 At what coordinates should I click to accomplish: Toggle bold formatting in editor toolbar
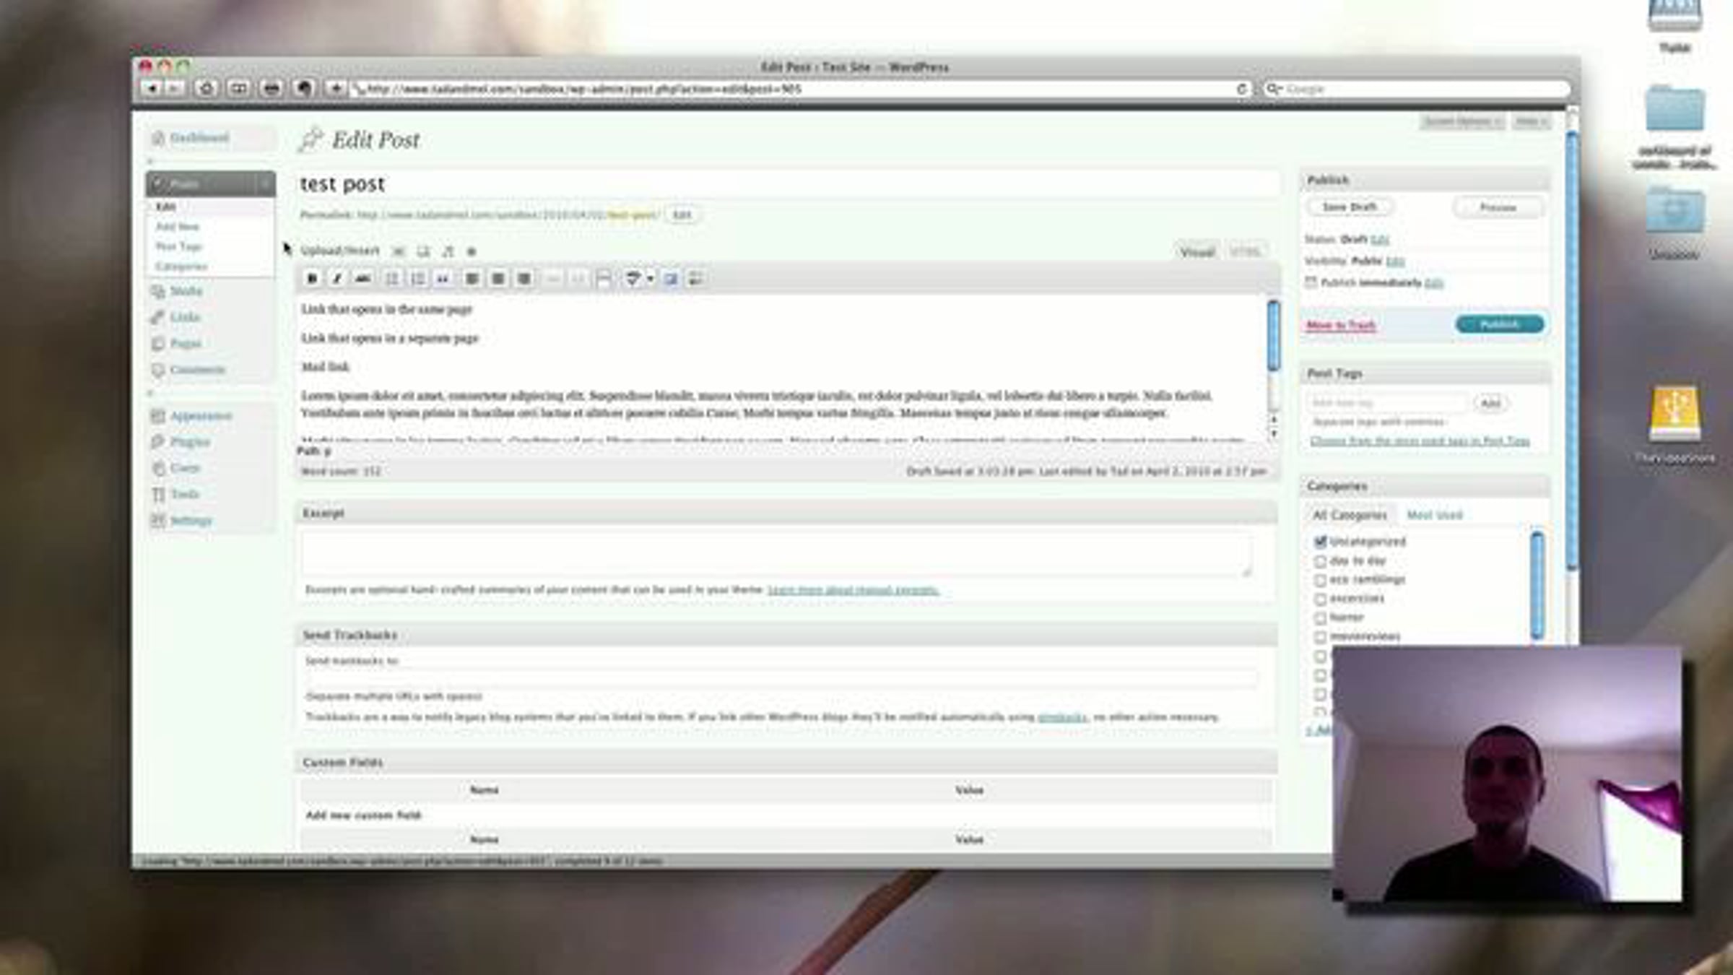[312, 278]
